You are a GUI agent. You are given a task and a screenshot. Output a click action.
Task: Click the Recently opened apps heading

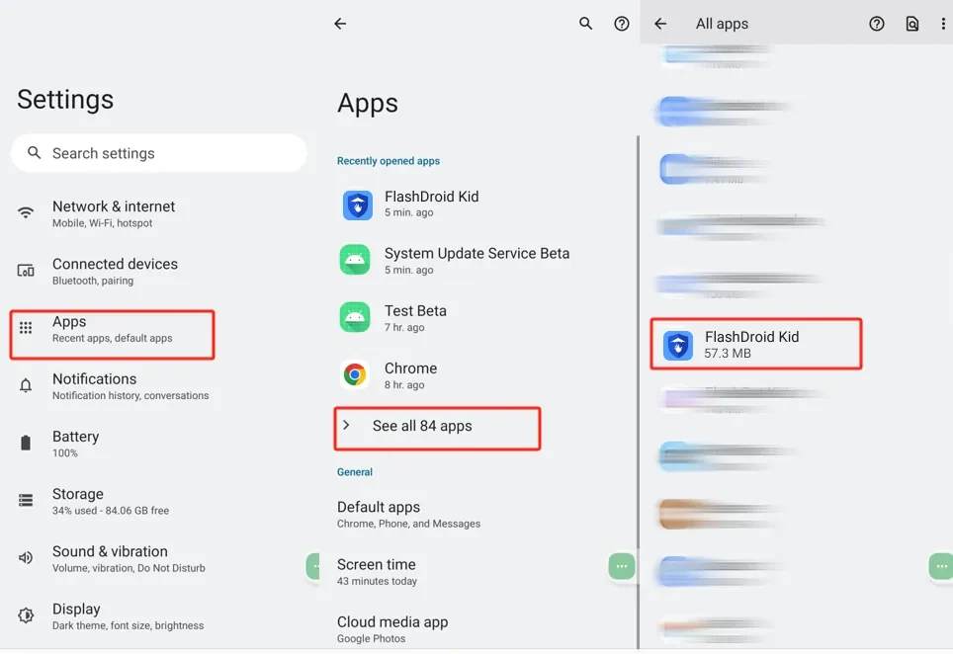pos(389,161)
